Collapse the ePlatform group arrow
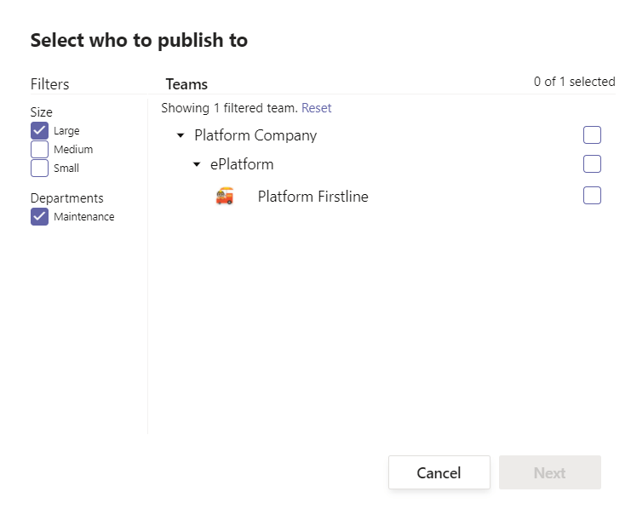This screenshot has width=631, height=526. point(197,165)
